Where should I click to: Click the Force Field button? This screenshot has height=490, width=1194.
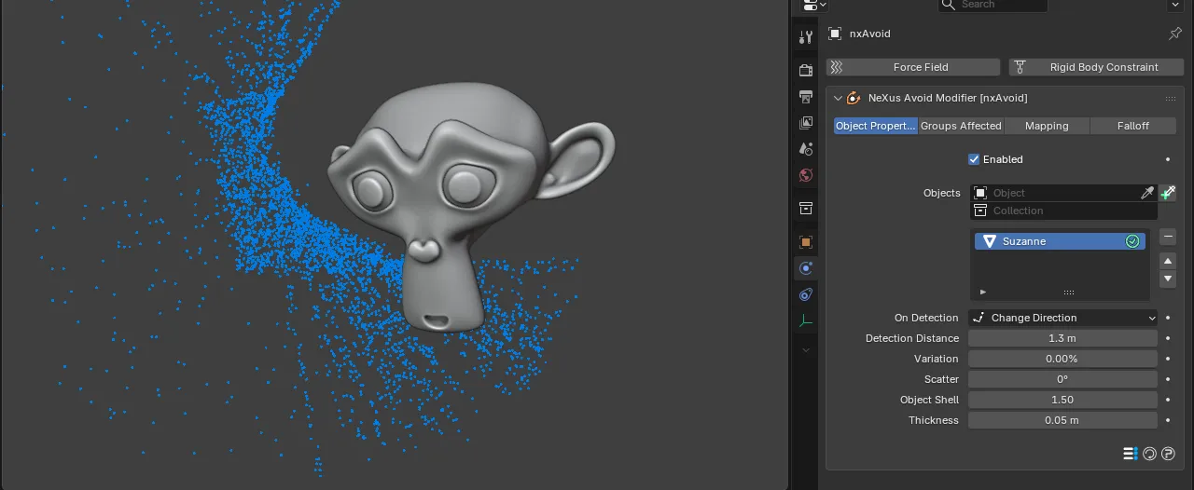[x=913, y=67]
